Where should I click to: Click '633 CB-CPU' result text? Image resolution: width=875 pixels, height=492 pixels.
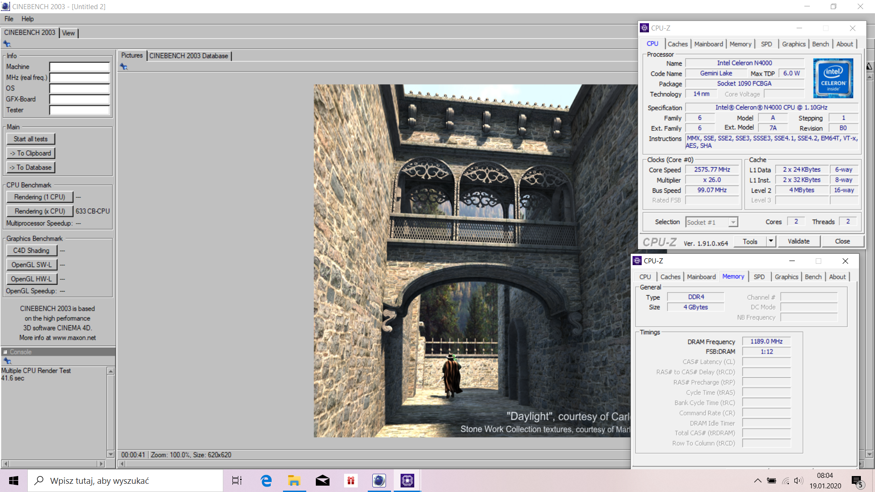click(93, 211)
